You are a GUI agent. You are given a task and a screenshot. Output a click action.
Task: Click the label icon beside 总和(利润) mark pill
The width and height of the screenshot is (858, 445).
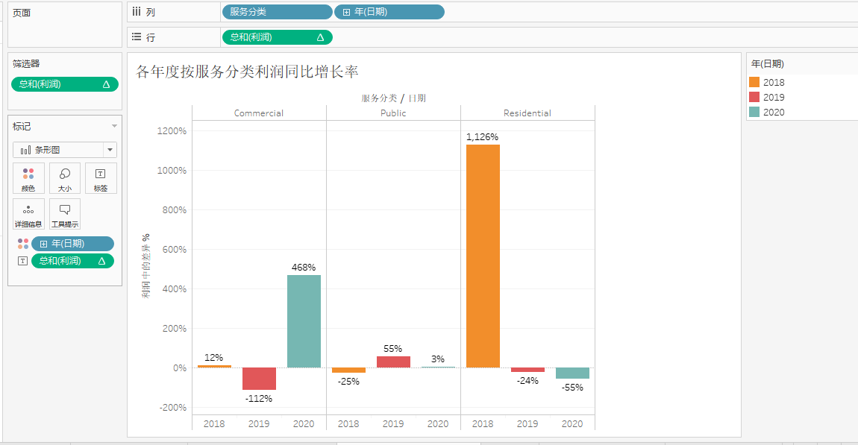(23, 261)
